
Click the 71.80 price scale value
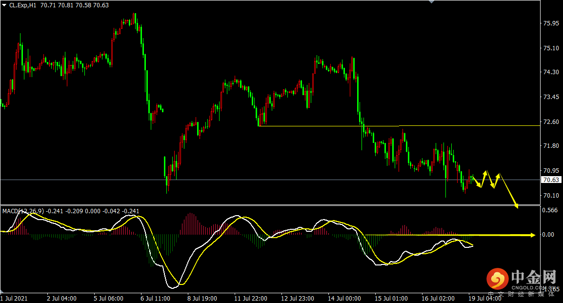551,146
